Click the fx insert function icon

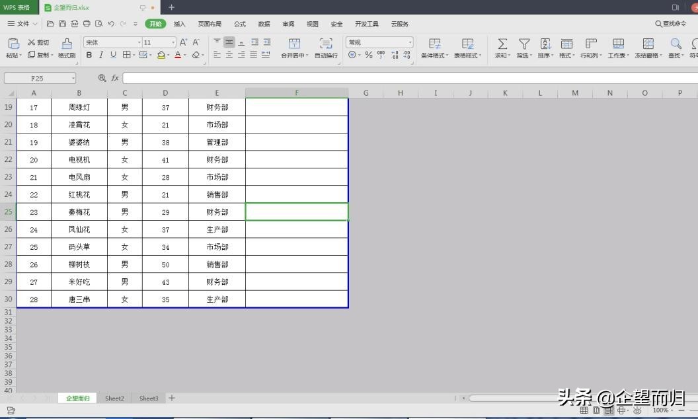[x=115, y=78]
